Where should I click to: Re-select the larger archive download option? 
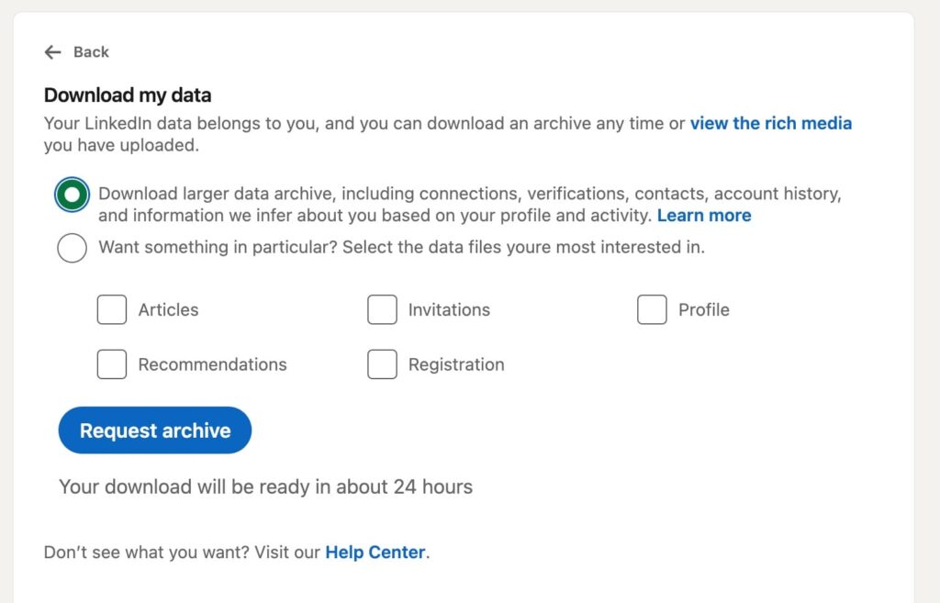pyautogui.click(x=72, y=195)
